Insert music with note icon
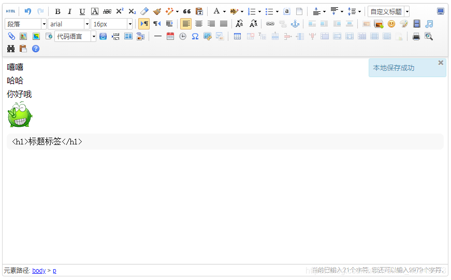Viewport: 451px width, 280px height. click(x=429, y=24)
